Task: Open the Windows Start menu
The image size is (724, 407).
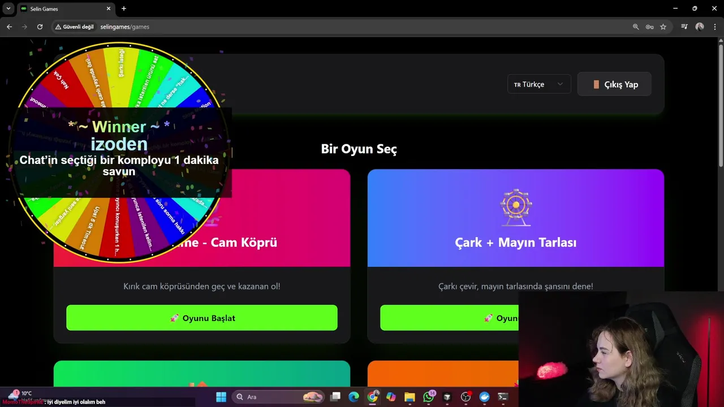Action: click(x=221, y=397)
